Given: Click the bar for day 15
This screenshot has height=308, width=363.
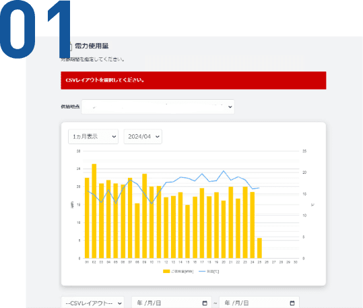Looking at the screenshot, I should [187, 232].
